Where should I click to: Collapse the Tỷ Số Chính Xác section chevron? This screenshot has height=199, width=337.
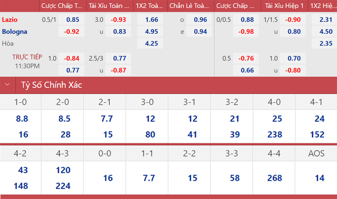8,85
